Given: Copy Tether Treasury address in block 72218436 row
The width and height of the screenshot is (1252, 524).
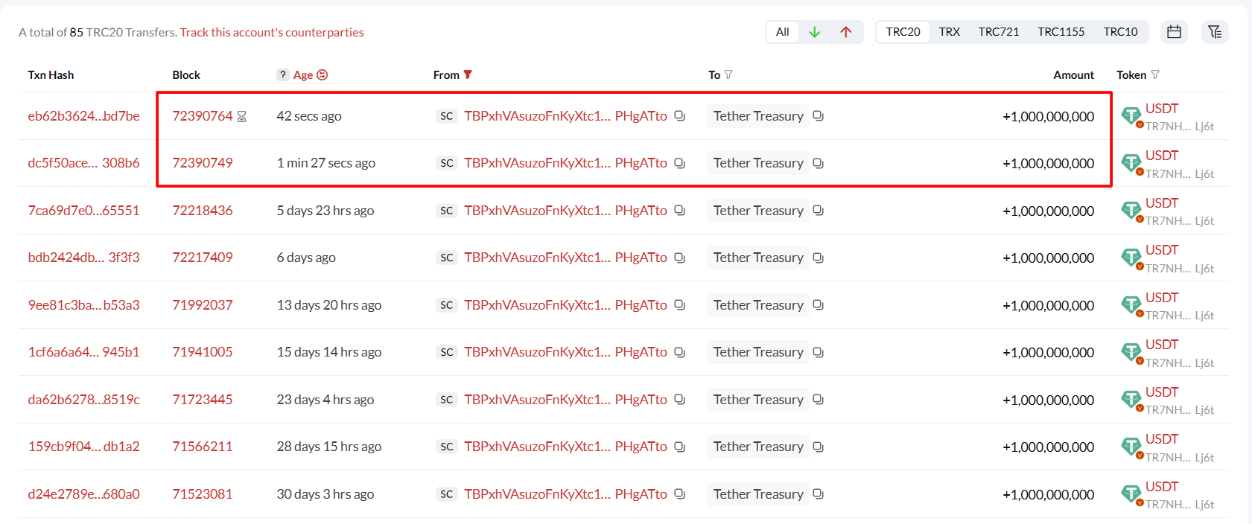Looking at the screenshot, I should click(x=818, y=211).
